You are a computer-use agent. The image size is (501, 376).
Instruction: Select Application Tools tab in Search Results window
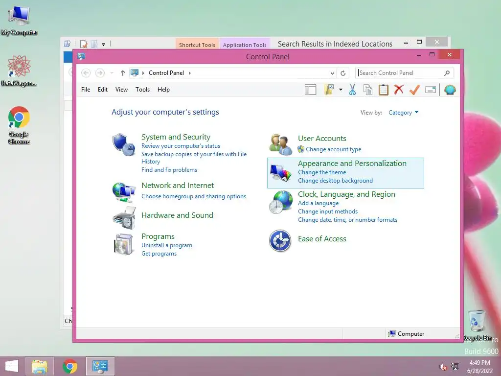coord(245,45)
